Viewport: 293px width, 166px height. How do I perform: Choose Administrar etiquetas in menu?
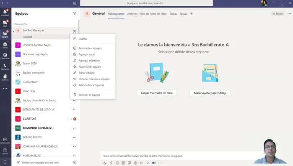[x=93, y=85]
